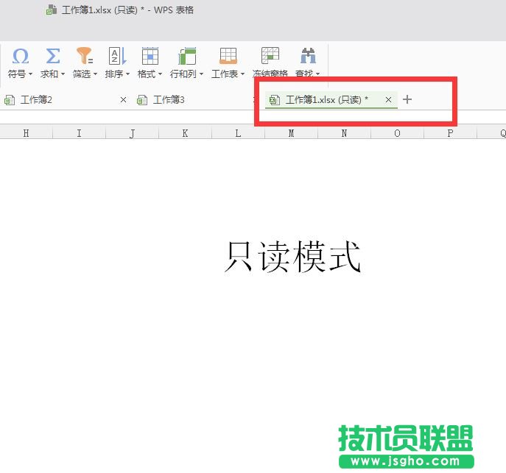Select column K header

[185, 133]
